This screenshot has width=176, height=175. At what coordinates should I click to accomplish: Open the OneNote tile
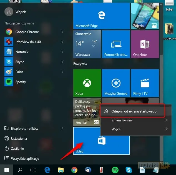click(145, 44)
